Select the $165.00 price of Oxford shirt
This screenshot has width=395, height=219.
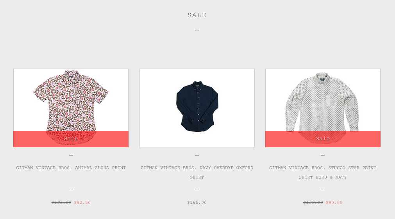click(x=197, y=202)
